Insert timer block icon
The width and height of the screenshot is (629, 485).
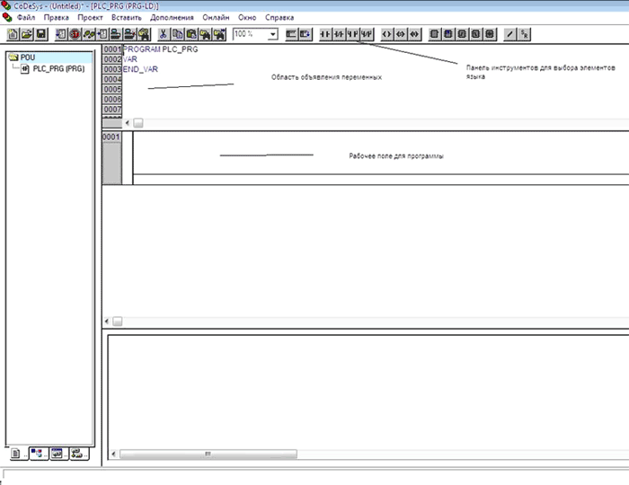490,34
